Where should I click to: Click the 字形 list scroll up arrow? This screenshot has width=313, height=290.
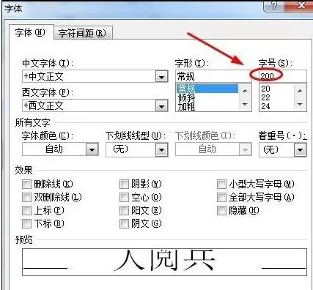click(245, 91)
